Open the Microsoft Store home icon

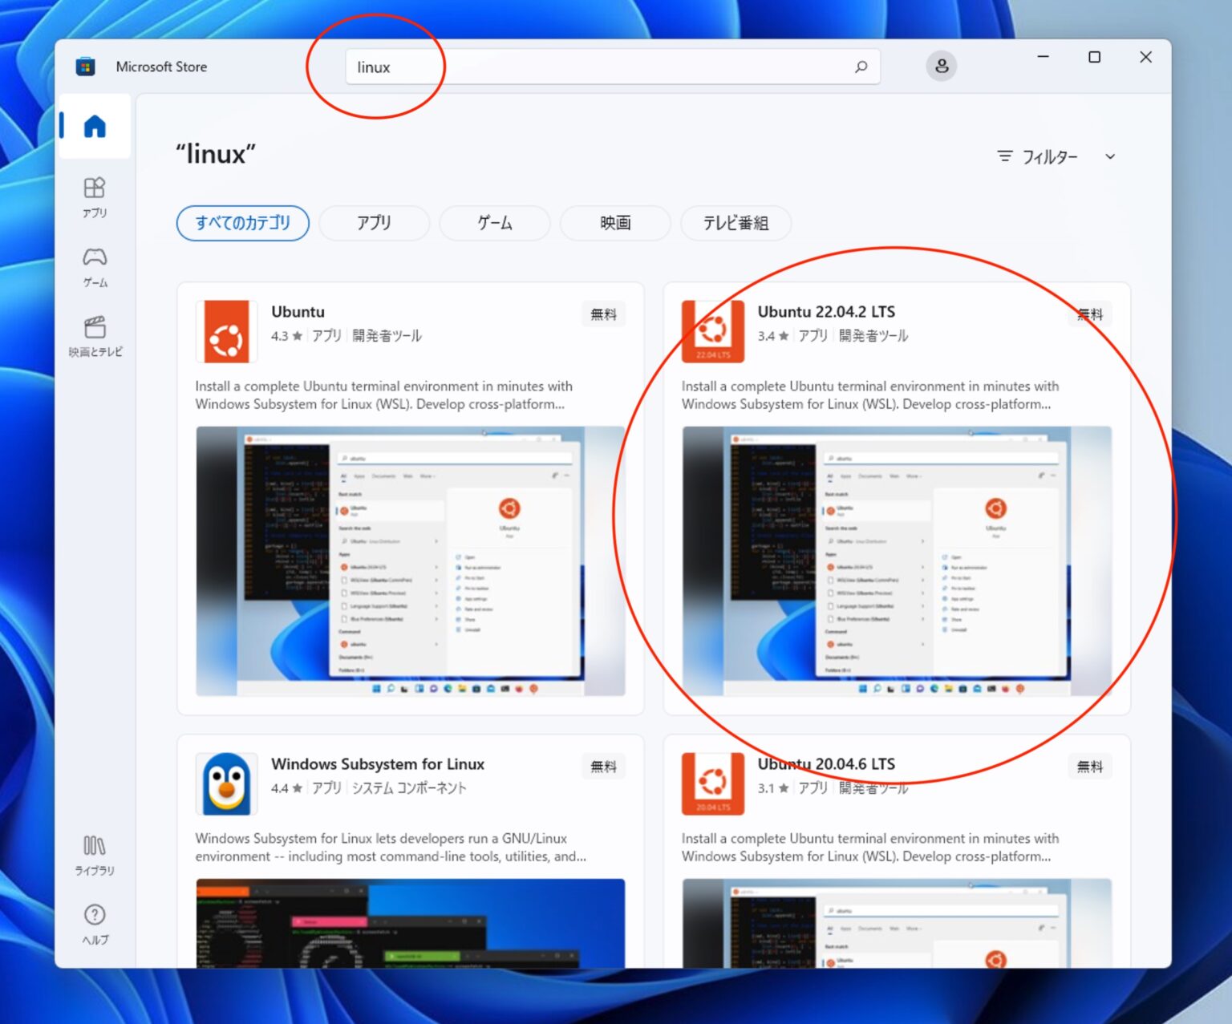[95, 124]
